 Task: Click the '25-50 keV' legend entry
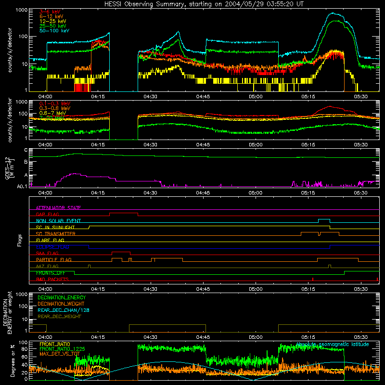click(x=53, y=26)
